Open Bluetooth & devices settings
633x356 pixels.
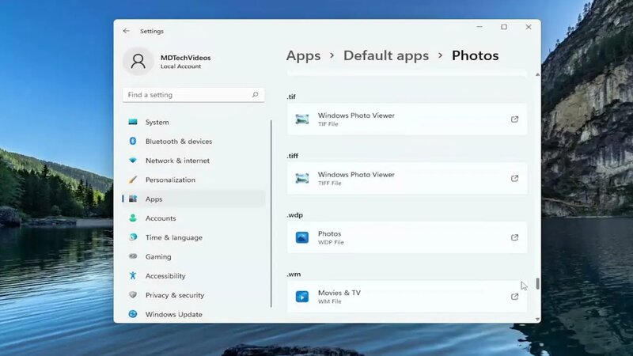(x=194, y=142)
